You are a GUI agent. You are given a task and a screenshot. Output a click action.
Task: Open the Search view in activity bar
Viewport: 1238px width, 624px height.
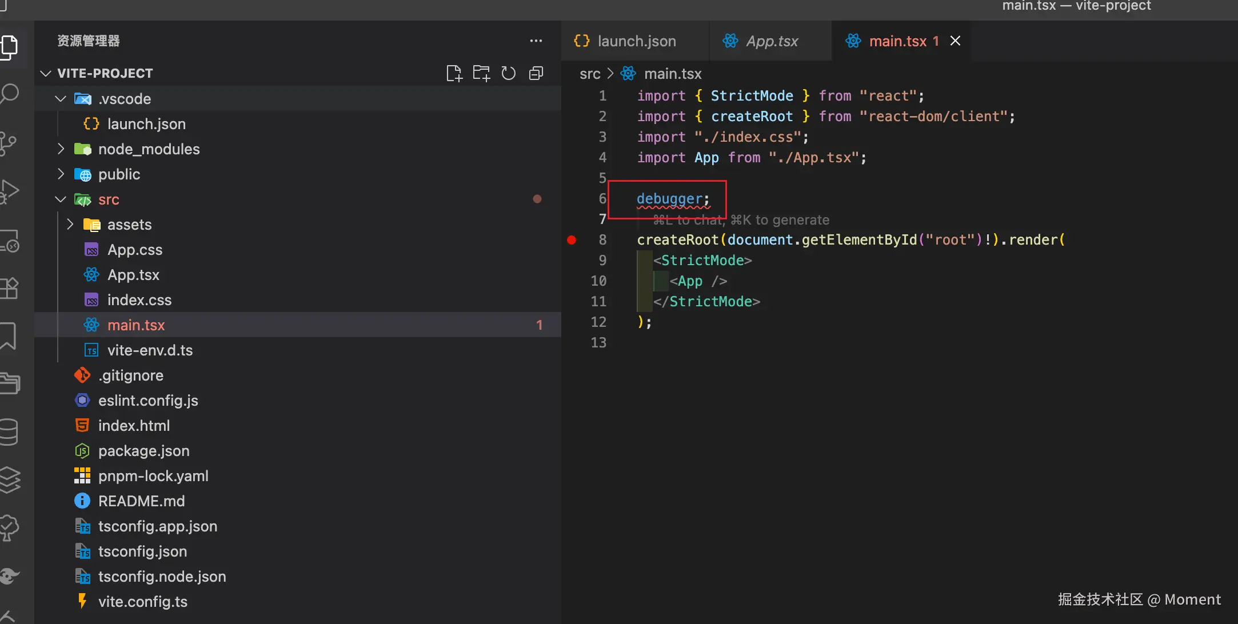(x=10, y=94)
